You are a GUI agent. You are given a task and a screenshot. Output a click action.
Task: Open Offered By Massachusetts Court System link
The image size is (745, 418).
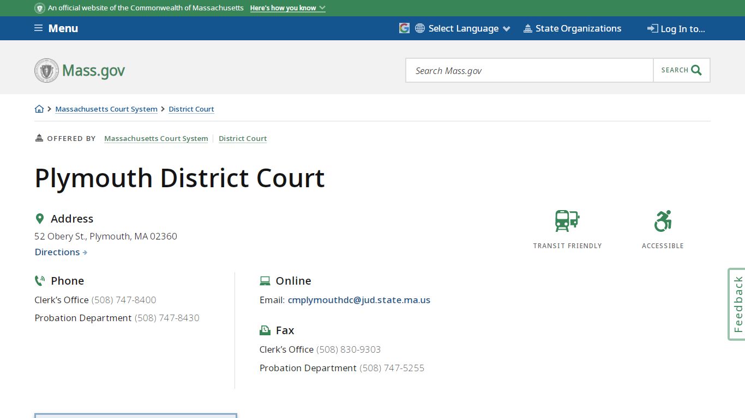pos(156,138)
